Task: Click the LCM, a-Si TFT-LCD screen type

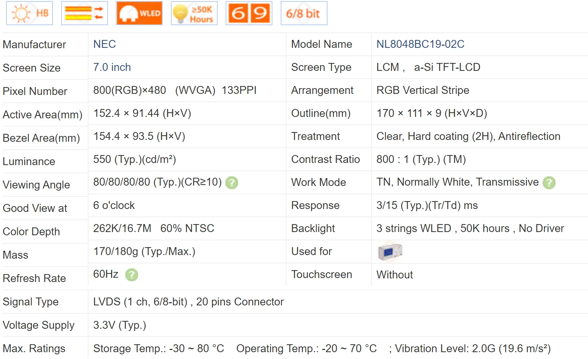Action: 428,67
